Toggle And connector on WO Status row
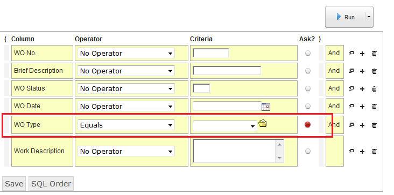The image size is (394, 195). (x=334, y=88)
